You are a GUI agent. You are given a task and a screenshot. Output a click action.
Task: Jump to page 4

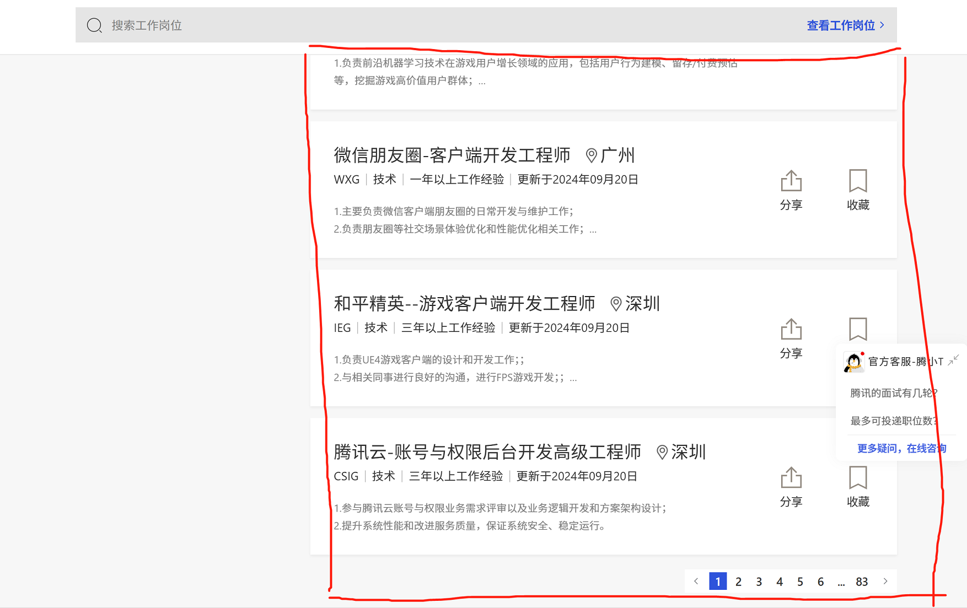780,582
